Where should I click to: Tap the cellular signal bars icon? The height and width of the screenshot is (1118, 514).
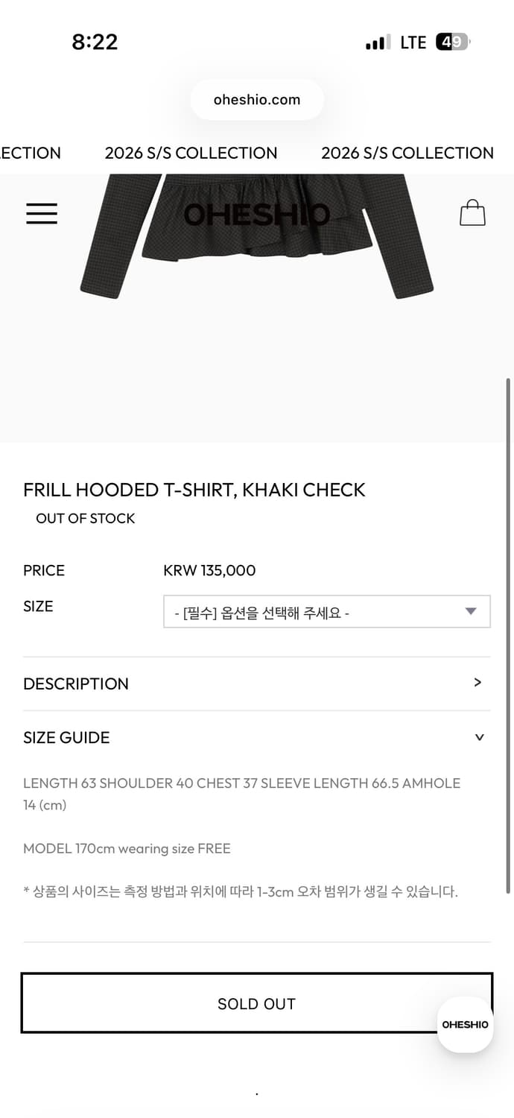click(376, 42)
